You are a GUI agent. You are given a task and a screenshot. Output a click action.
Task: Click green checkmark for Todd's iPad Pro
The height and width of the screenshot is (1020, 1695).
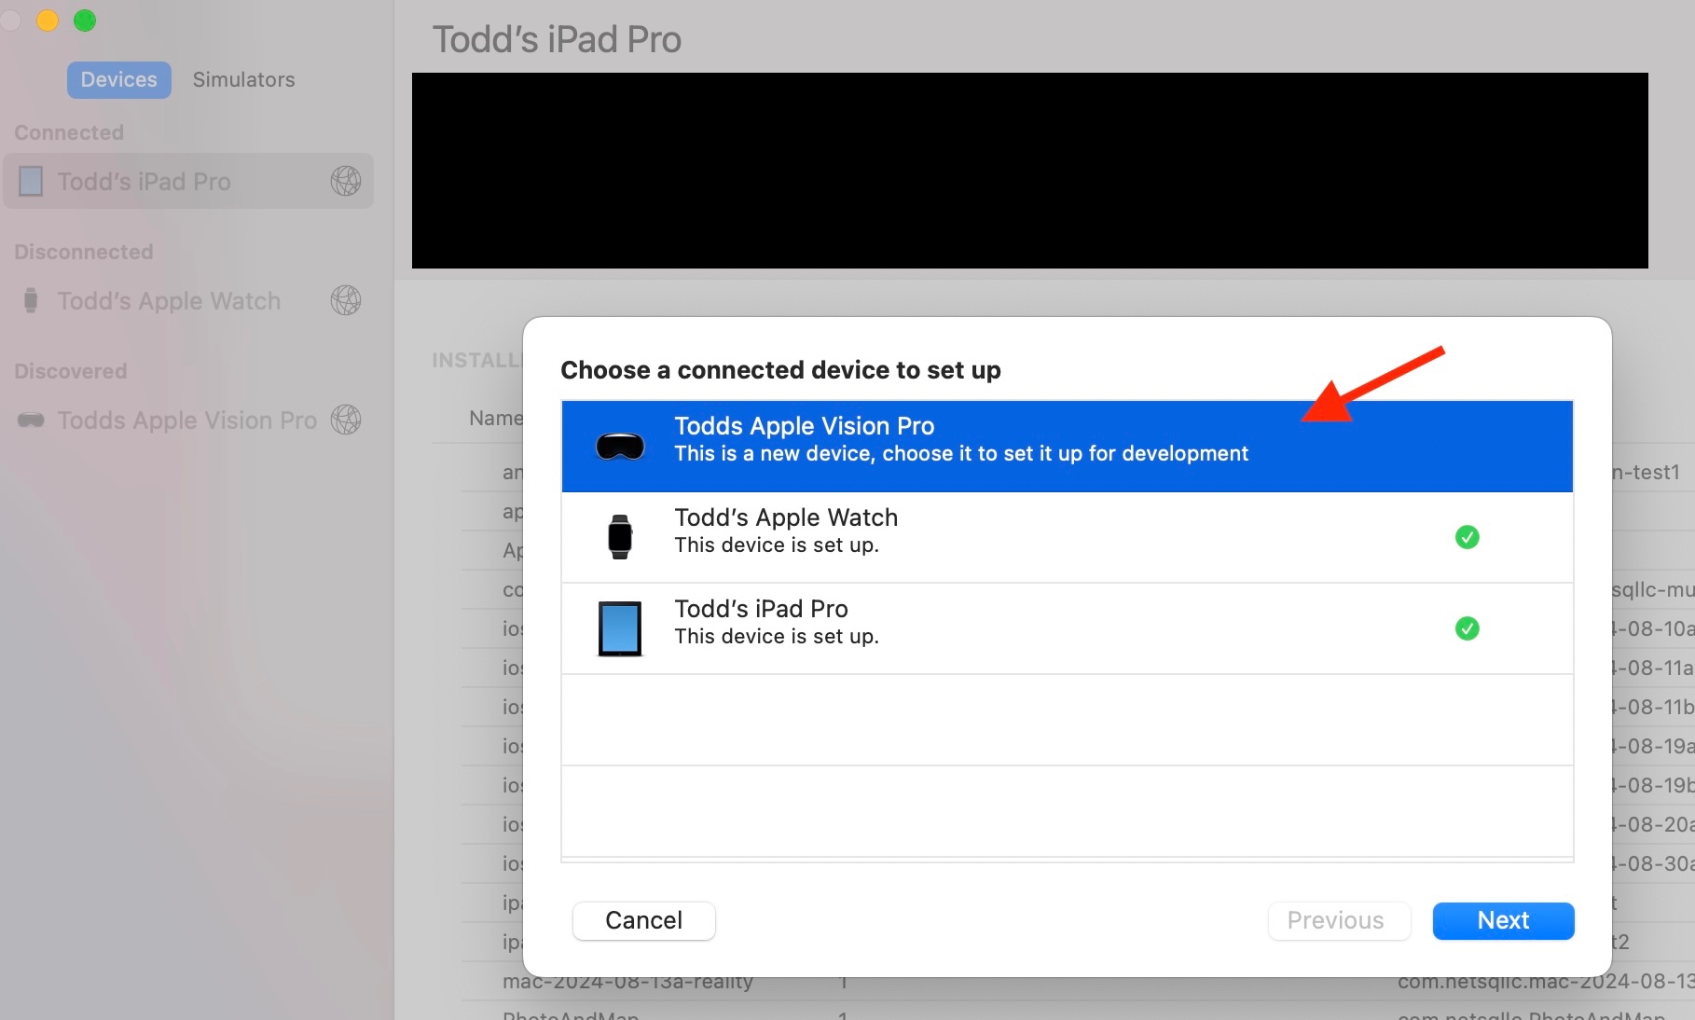pyautogui.click(x=1467, y=628)
